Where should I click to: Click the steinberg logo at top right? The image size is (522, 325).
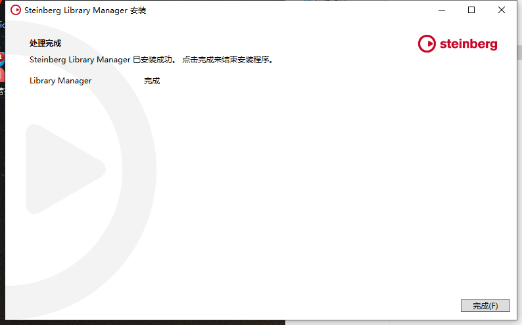tap(458, 43)
